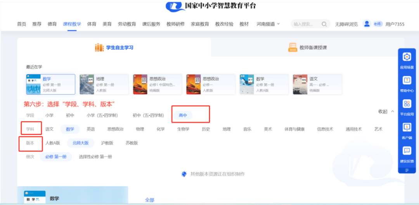
Task: Click the search magnifier icon
Action: coord(324,24)
